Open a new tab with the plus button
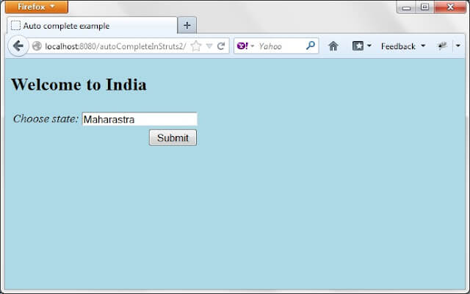The image size is (470, 294). (x=187, y=26)
